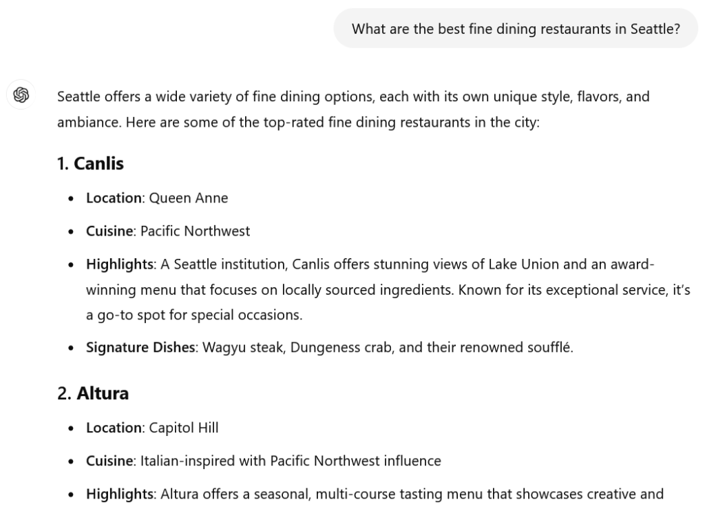Click the 'Pacific Northwest' cuisine text under Canlis
This screenshot has width=705, height=511.
(195, 231)
